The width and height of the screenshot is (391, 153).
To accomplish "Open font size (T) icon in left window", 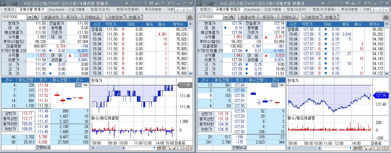I will (x=145, y=3).
